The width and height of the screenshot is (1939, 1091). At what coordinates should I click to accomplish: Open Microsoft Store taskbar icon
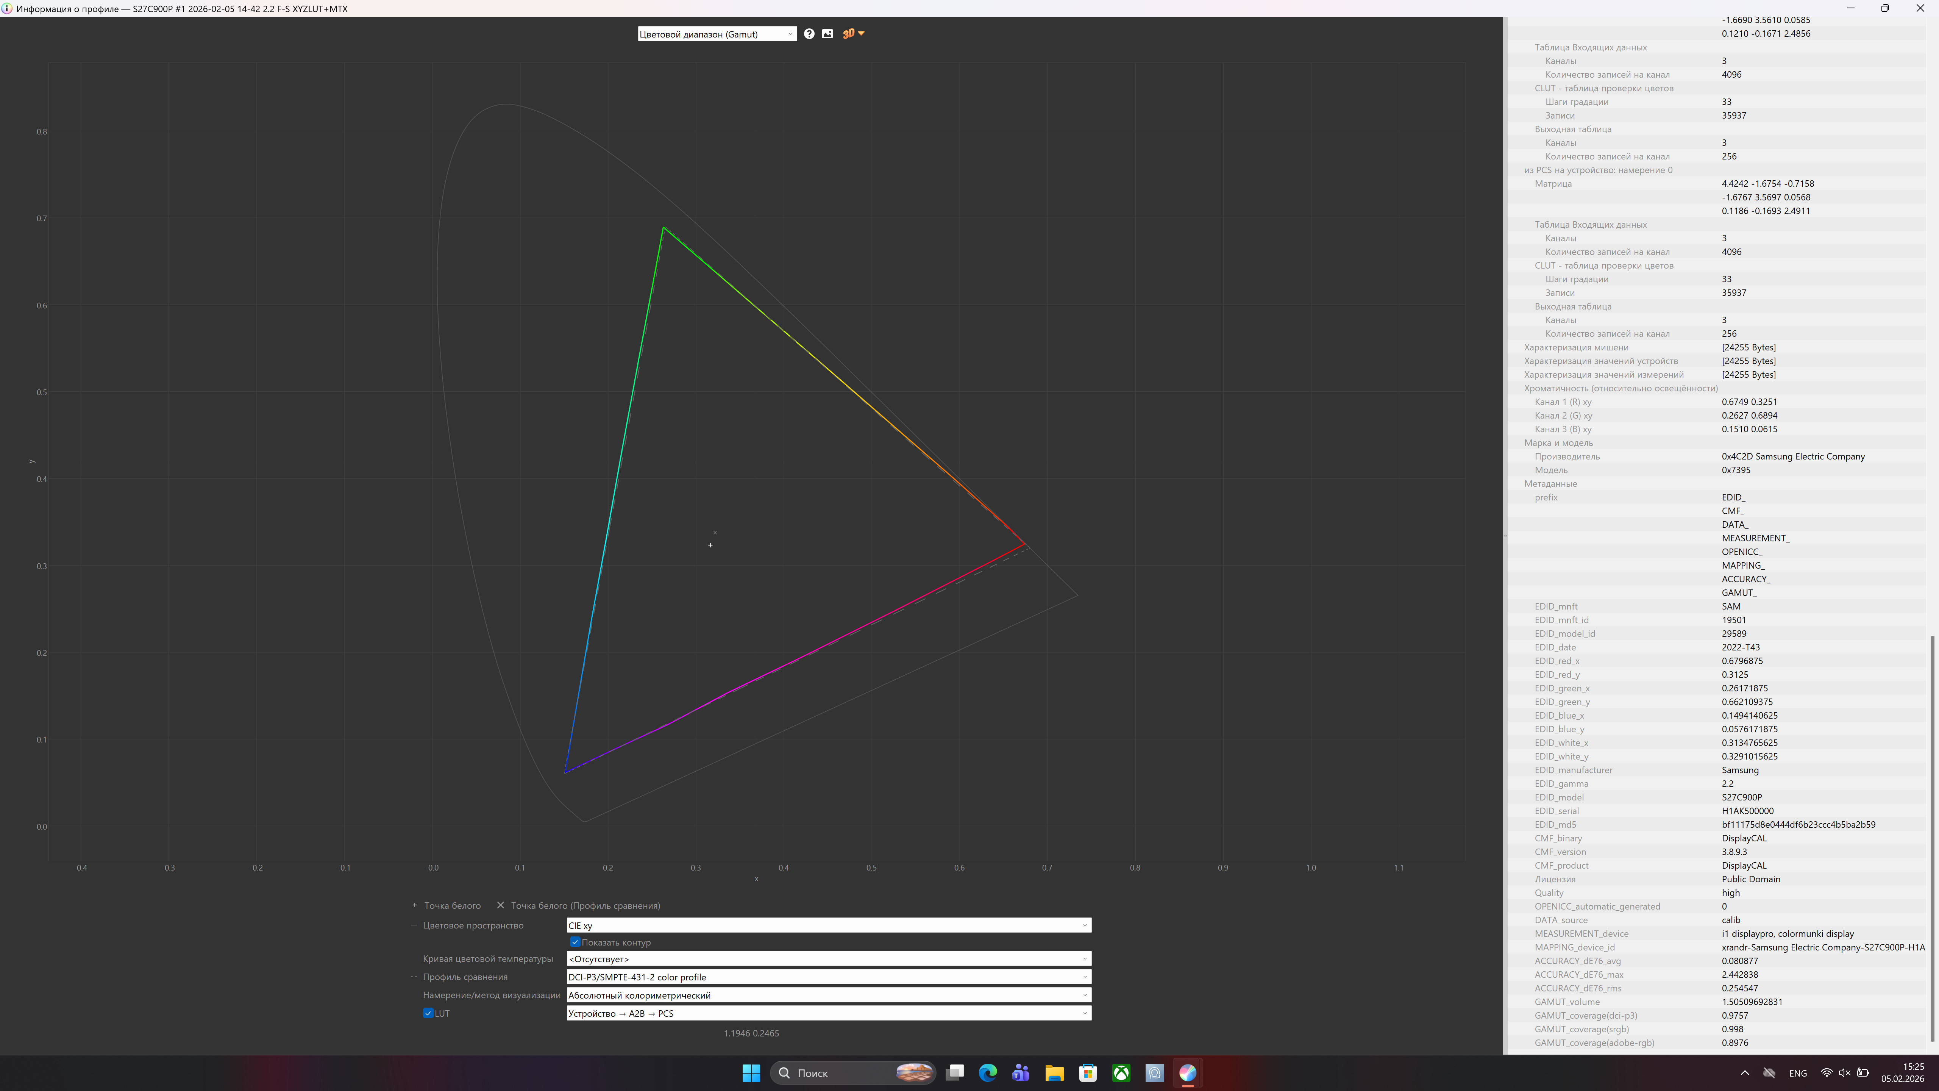[x=1088, y=1073]
